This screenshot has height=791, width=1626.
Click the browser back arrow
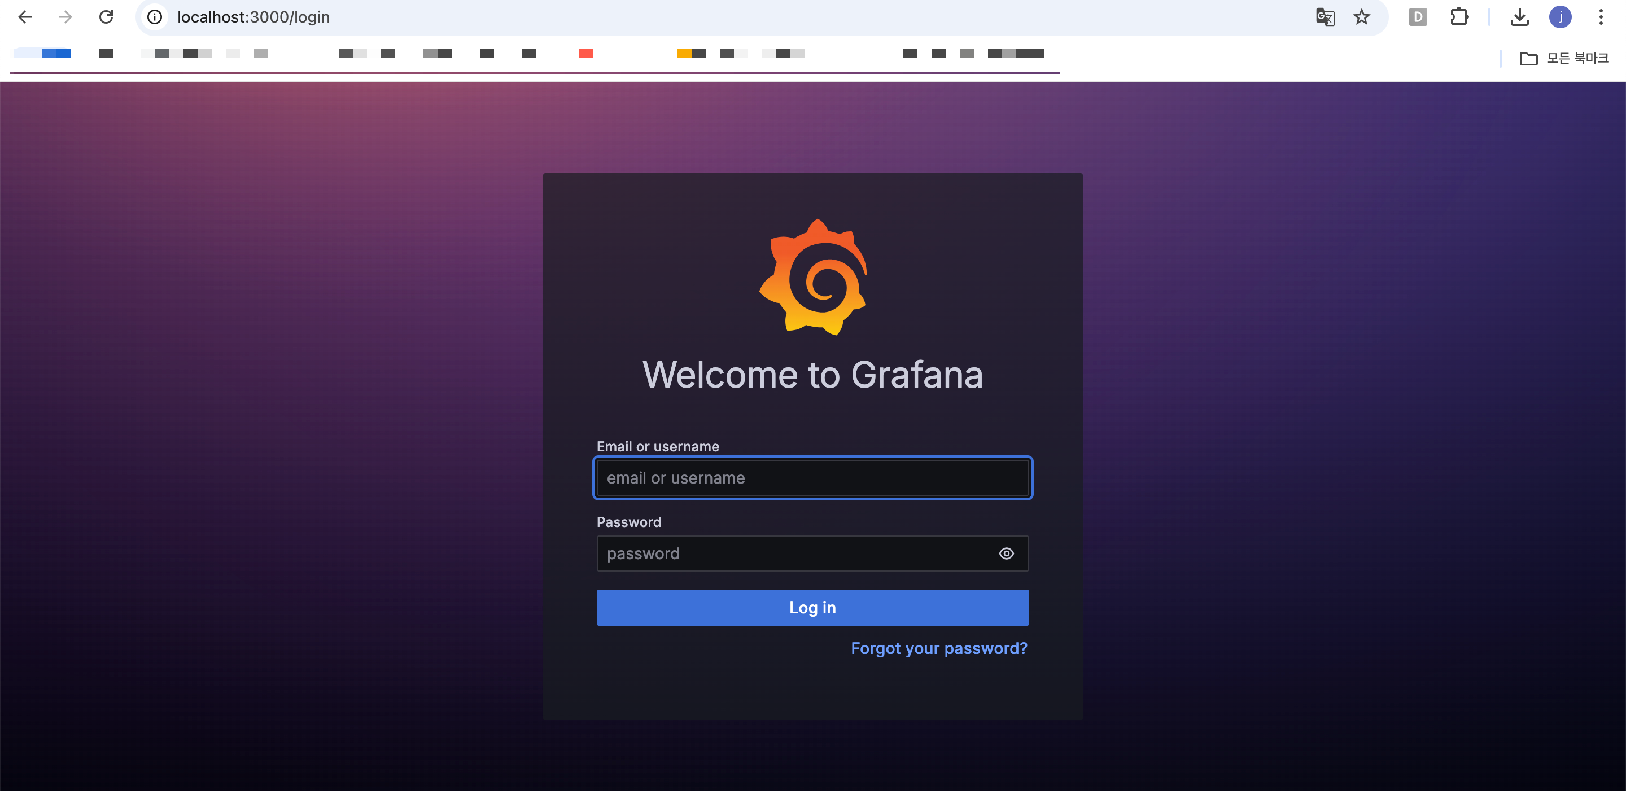[x=25, y=17]
